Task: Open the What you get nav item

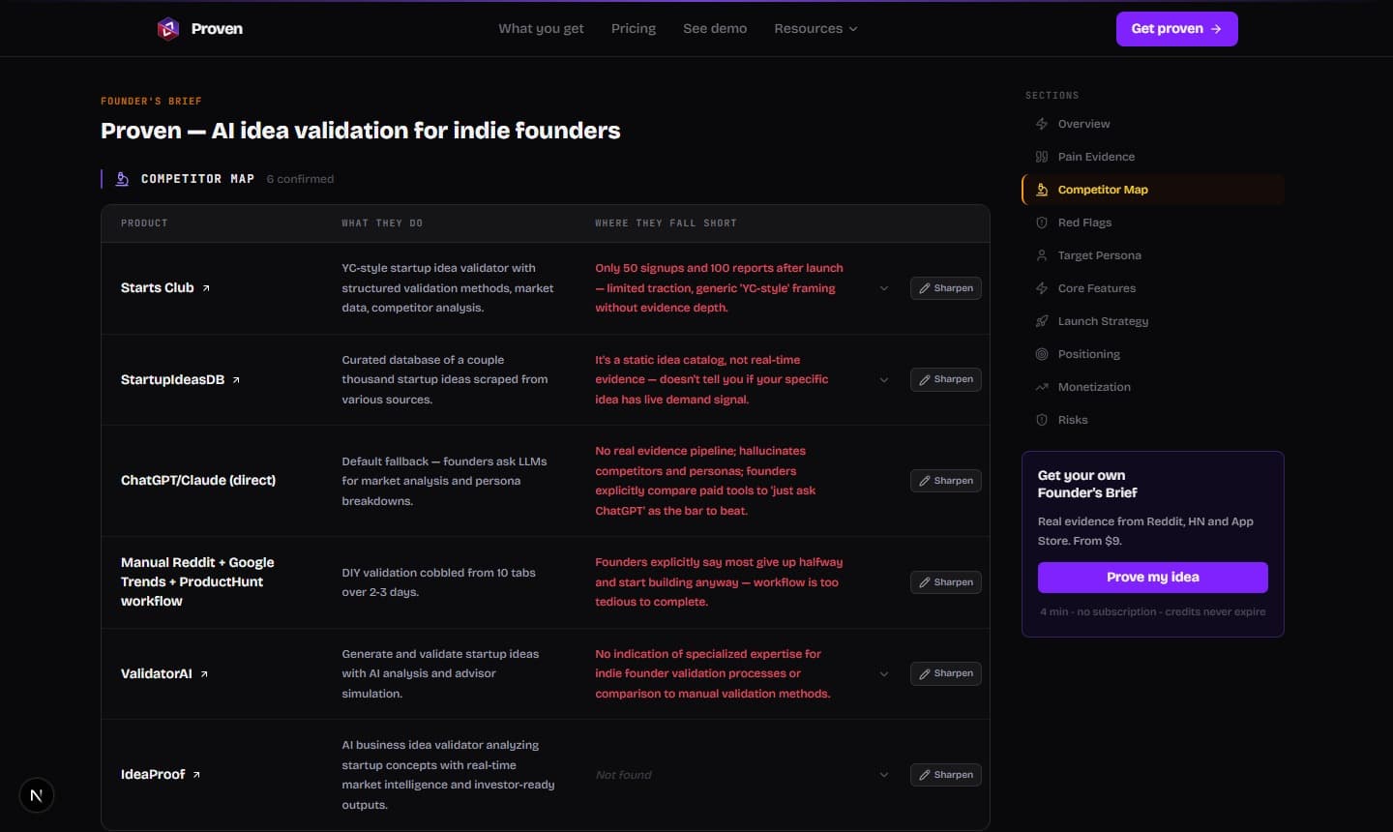Action: coord(541,29)
